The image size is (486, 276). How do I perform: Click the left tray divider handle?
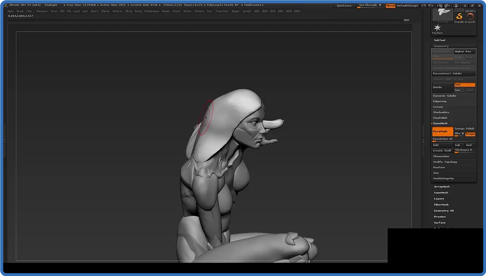point(5,141)
